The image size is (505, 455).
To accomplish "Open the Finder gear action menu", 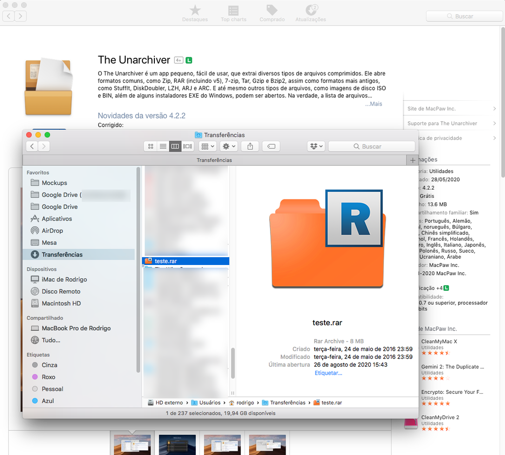I will [x=229, y=146].
